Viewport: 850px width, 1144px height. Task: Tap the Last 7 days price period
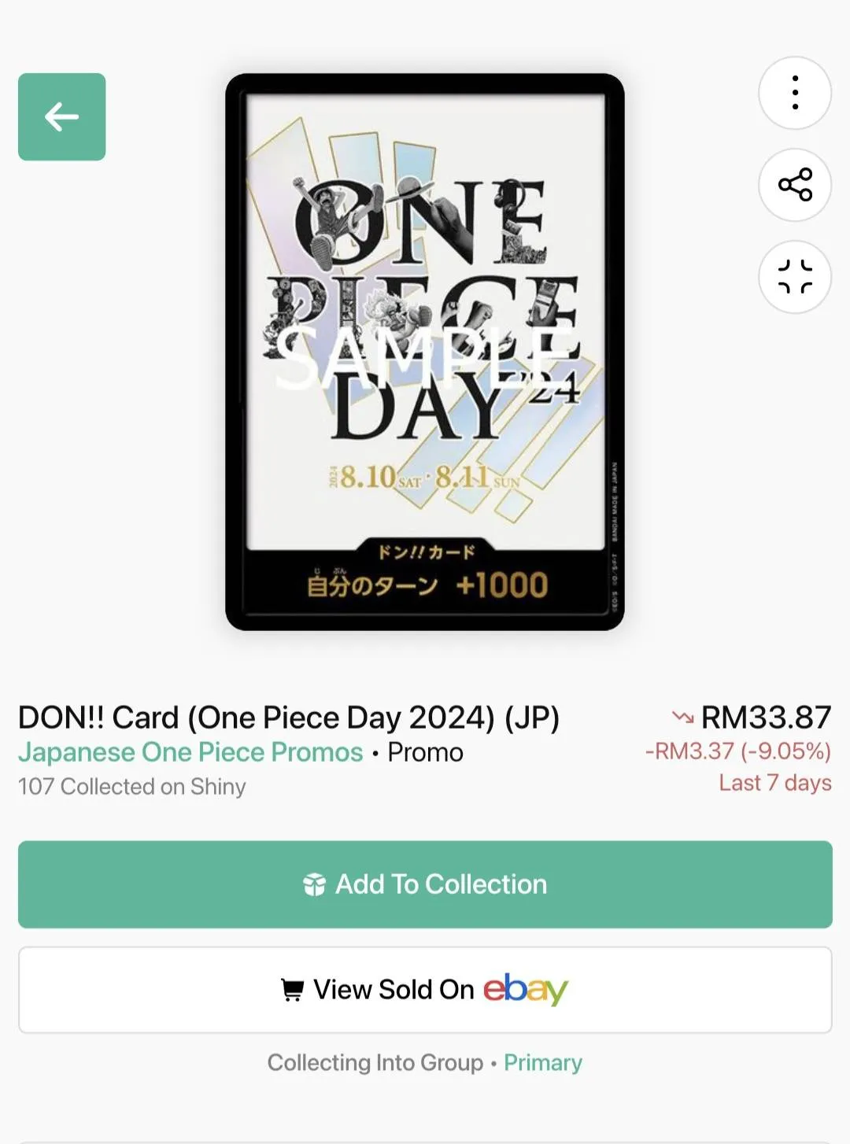click(x=774, y=783)
